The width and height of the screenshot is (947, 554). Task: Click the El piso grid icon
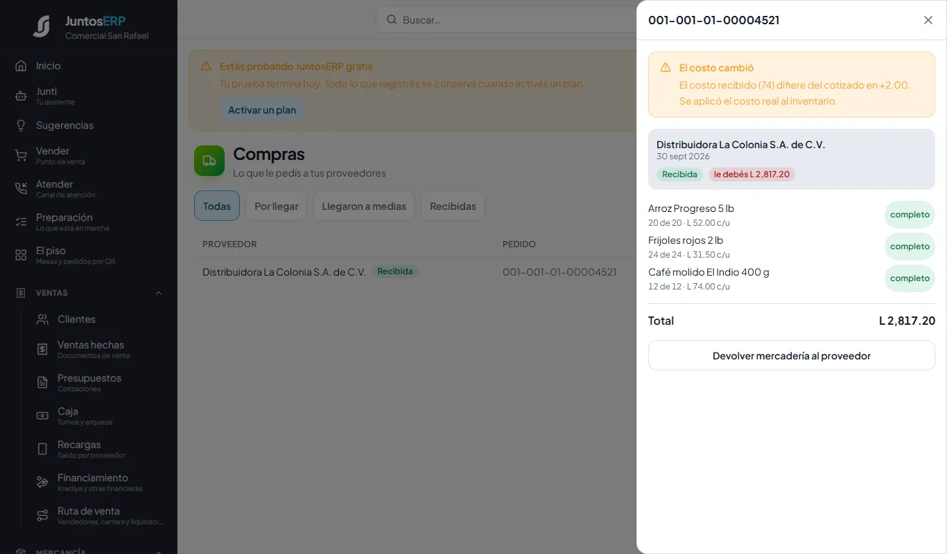[x=21, y=256]
